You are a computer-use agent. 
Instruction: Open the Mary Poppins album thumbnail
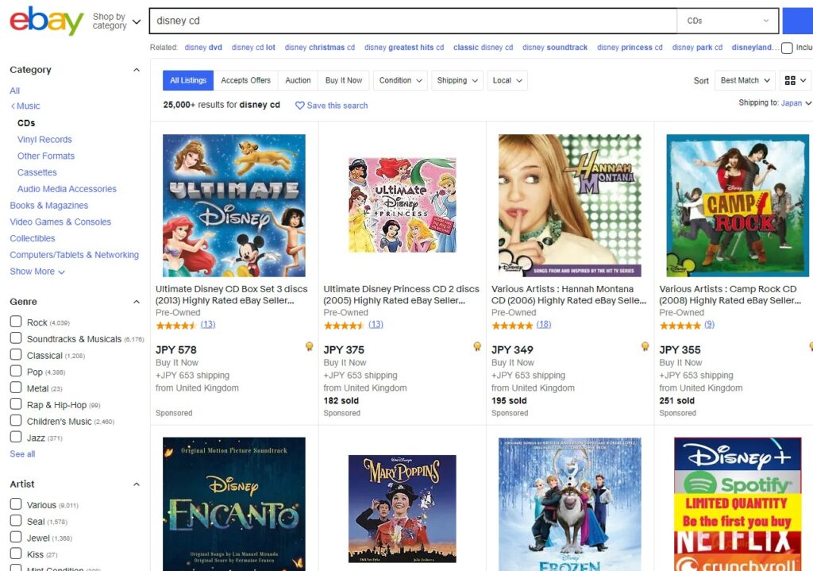click(403, 509)
